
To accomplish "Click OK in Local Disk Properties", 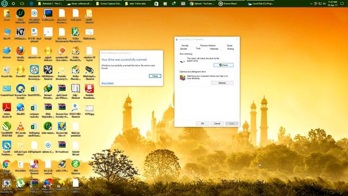I will [202, 124].
